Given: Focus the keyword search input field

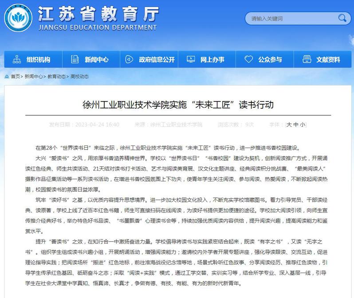Looking at the screenshot, I should click(x=291, y=19).
